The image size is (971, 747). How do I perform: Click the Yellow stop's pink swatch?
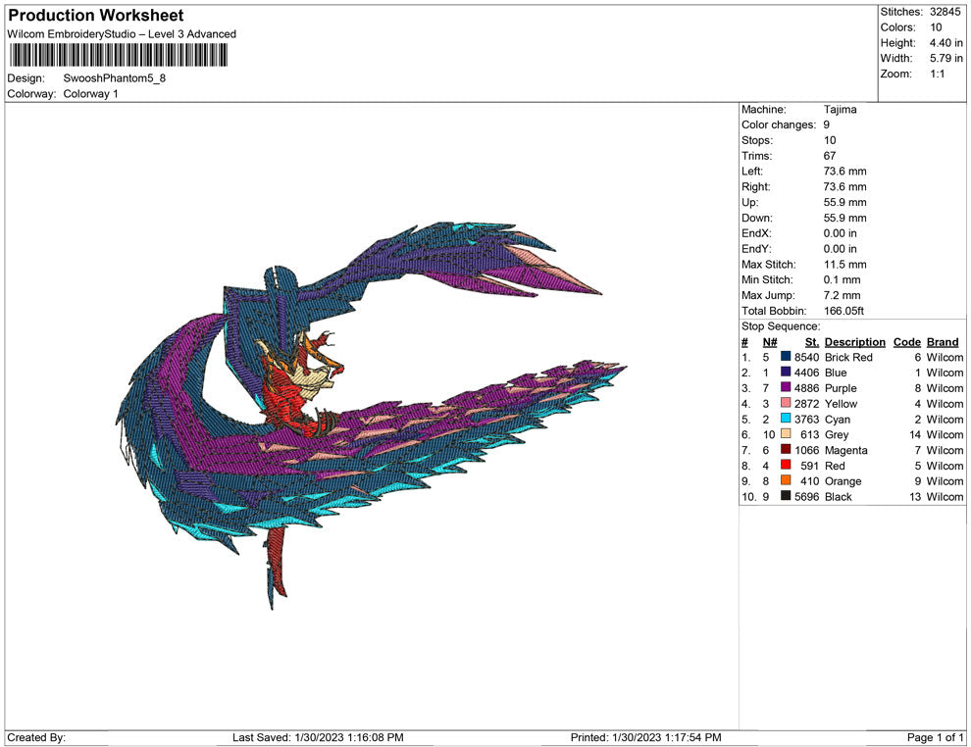pos(786,404)
